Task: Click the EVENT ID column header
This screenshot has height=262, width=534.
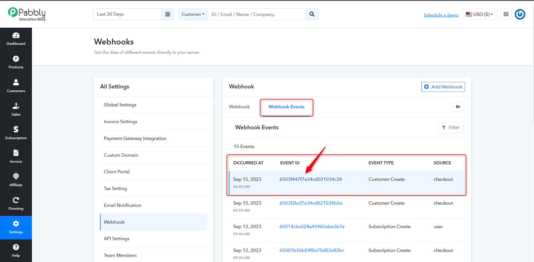Action: 290,163
